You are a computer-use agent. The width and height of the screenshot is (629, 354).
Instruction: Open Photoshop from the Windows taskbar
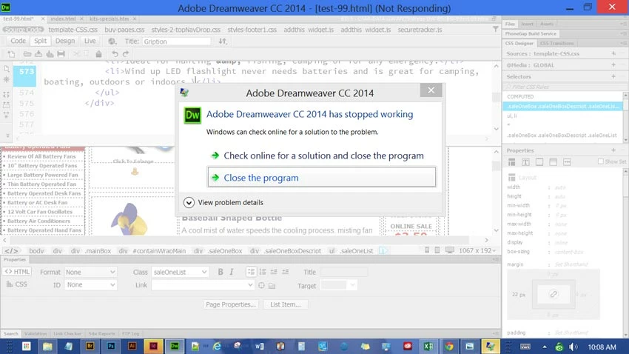click(x=111, y=346)
